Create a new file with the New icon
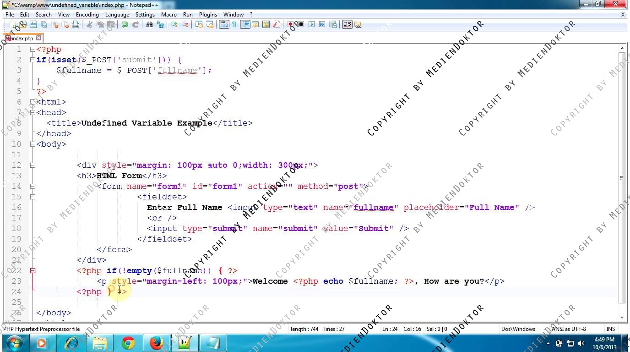This screenshot has height=352, width=630. [12, 25]
